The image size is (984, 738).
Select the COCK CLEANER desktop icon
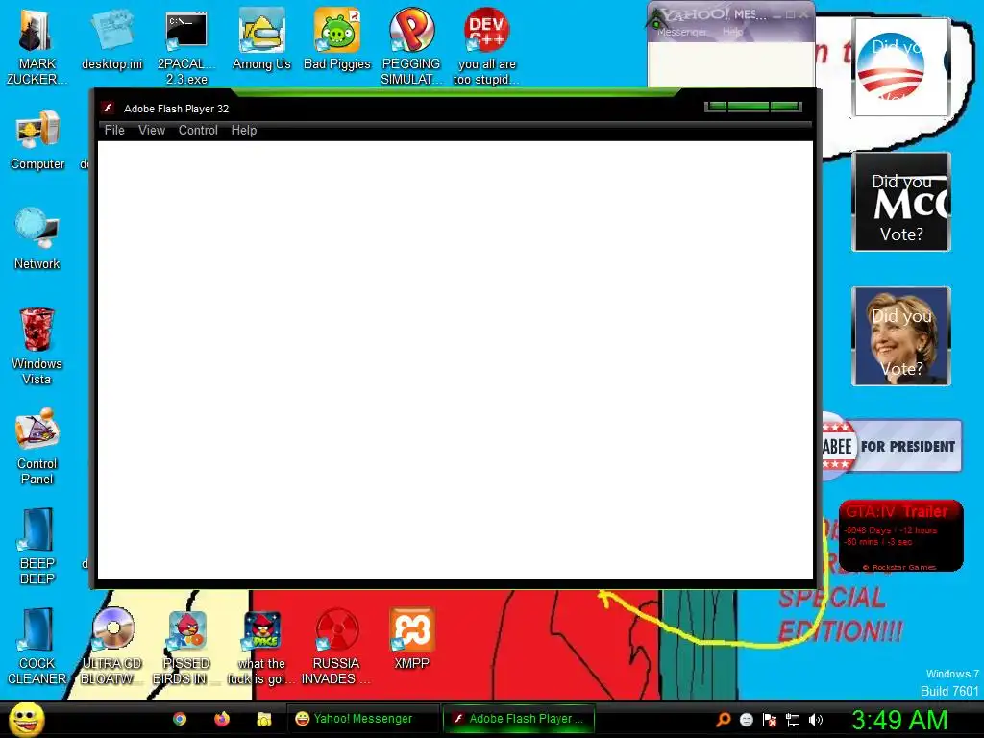pos(37,647)
